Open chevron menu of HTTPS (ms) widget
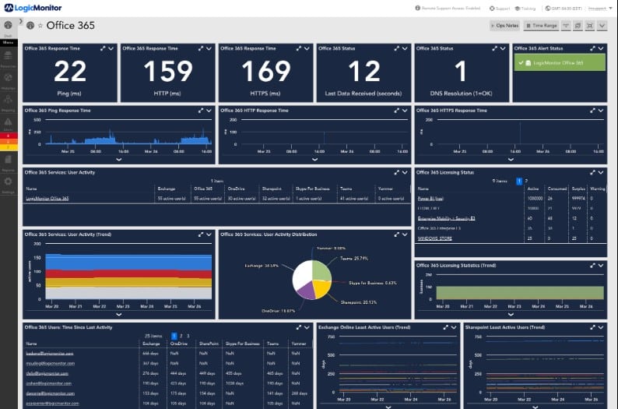The height and width of the screenshot is (409, 618). click(x=307, y=48)
